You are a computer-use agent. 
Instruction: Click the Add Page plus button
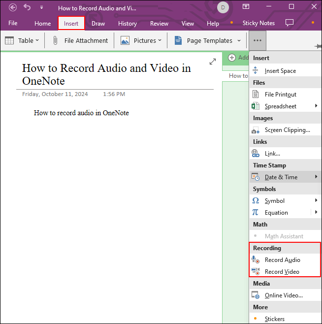click(x=232, y=58)
